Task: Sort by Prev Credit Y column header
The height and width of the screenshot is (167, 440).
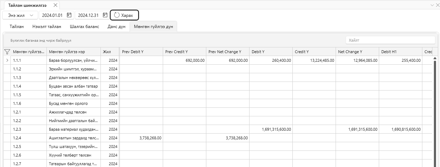Action: [184, 52]
